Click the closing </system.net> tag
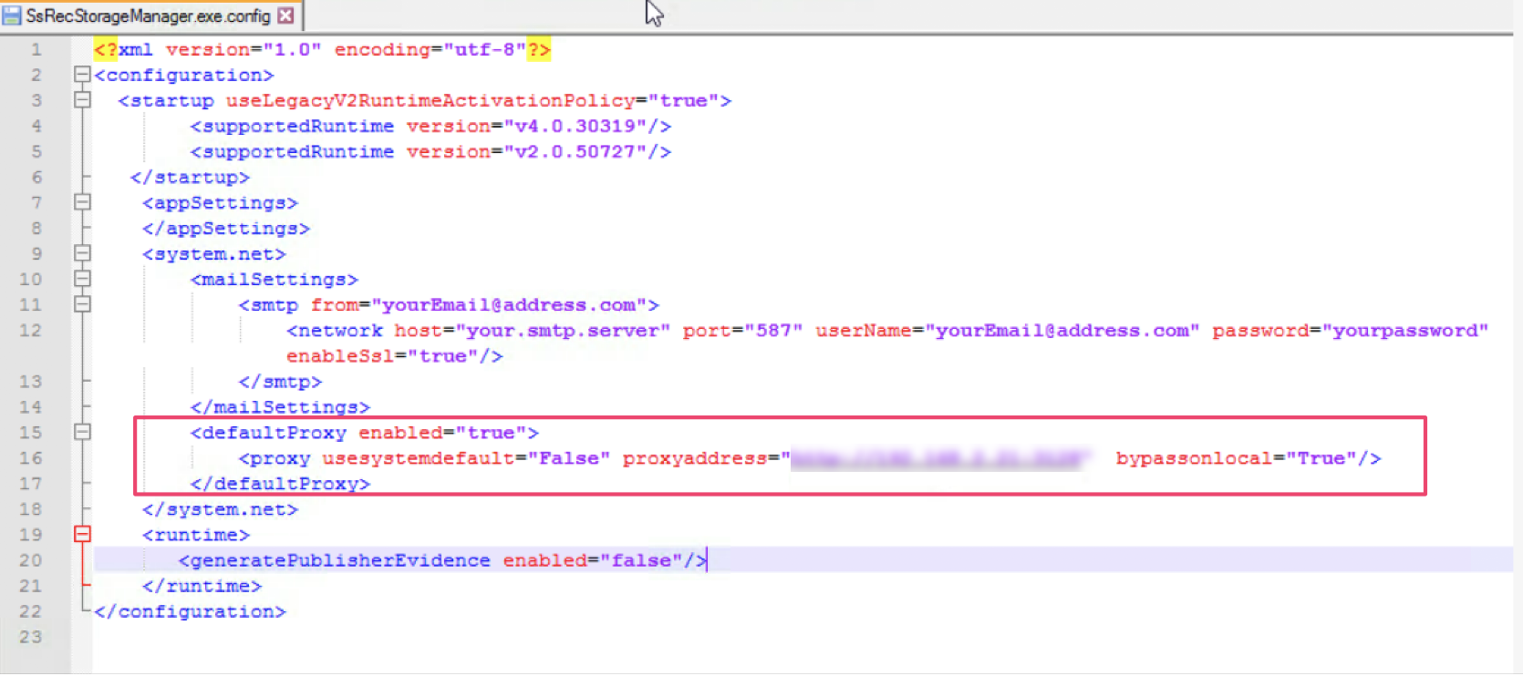The image size is (1523, 676). tap(220, 508)
